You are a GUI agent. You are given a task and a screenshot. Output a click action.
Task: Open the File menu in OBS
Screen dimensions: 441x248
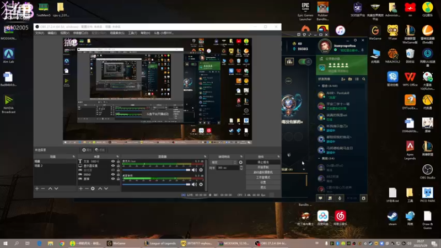[40, 33]
